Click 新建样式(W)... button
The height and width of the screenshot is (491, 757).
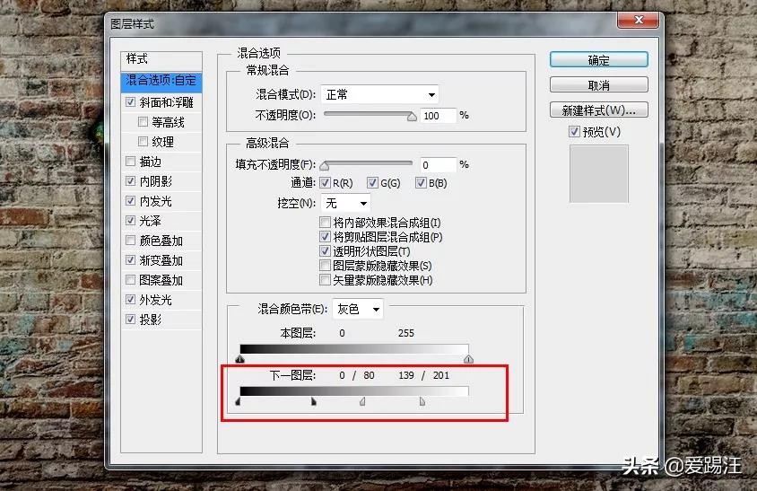click(598, 110)
